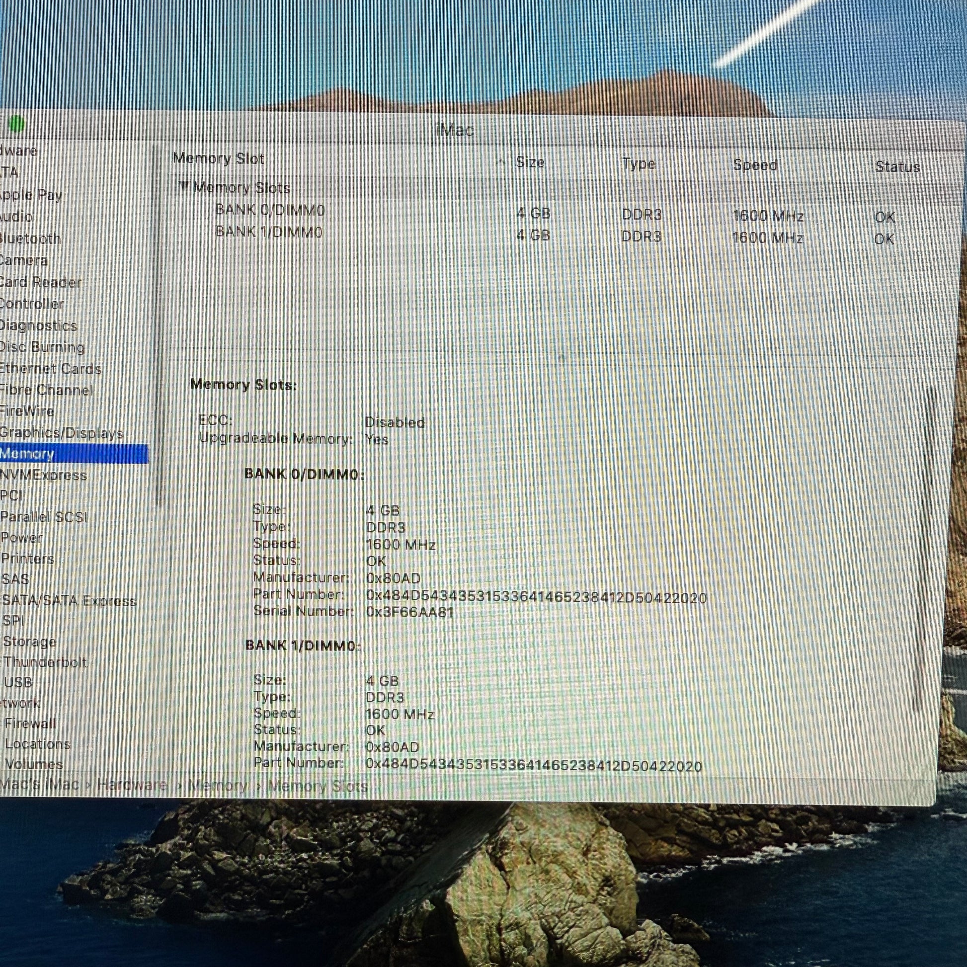The image size is (967, 967).
Task: Click the sort arrow beside Size column
Action: (501, 161)
